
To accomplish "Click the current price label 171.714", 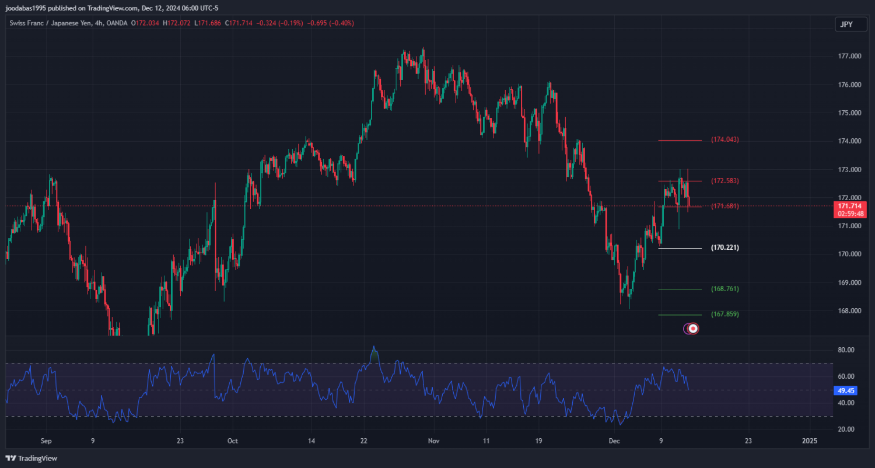I will (850, 206).
